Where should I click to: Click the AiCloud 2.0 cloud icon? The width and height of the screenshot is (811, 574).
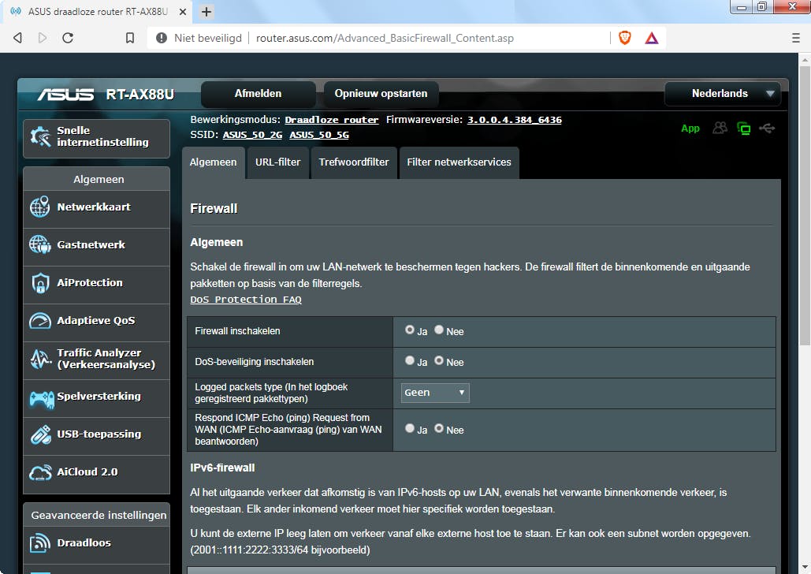click(x=40, y=472)
